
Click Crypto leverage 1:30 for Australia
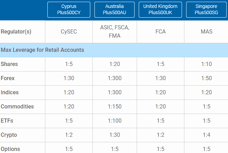click(x=115, y=135)
